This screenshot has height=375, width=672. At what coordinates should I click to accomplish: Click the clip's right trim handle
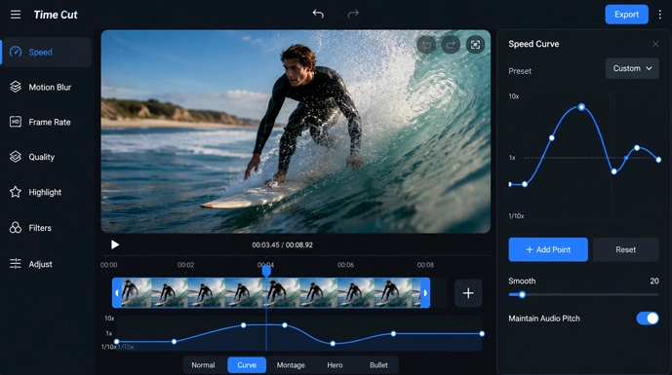tap(425, 293)
